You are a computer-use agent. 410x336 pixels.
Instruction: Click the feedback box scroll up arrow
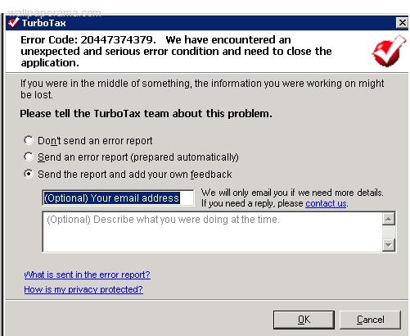click(389, 219)
